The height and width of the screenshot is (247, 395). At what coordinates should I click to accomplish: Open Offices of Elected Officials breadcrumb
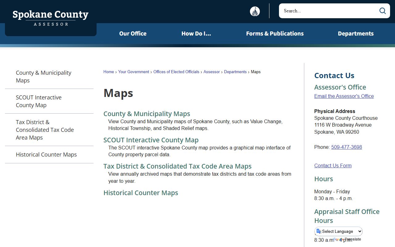[x=176, y=72]
